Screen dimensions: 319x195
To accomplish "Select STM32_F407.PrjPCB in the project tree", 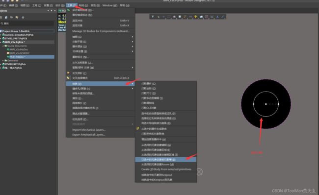I will (x=16, y=38).
